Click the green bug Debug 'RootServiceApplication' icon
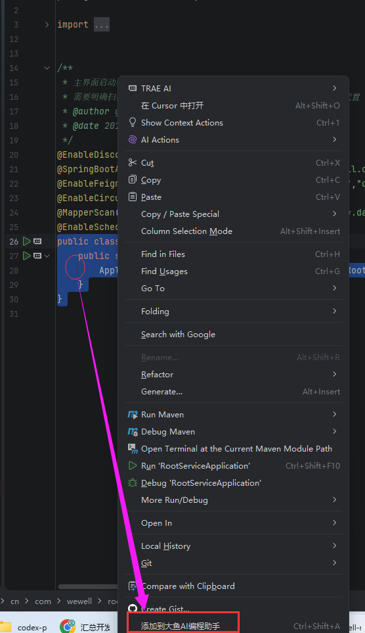 (133, 483)
